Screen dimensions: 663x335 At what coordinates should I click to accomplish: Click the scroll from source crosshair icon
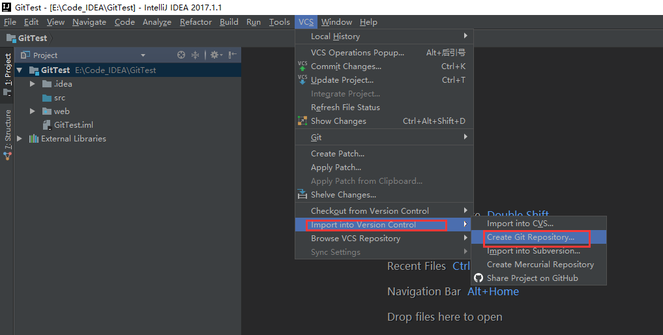tap(181, 55)
